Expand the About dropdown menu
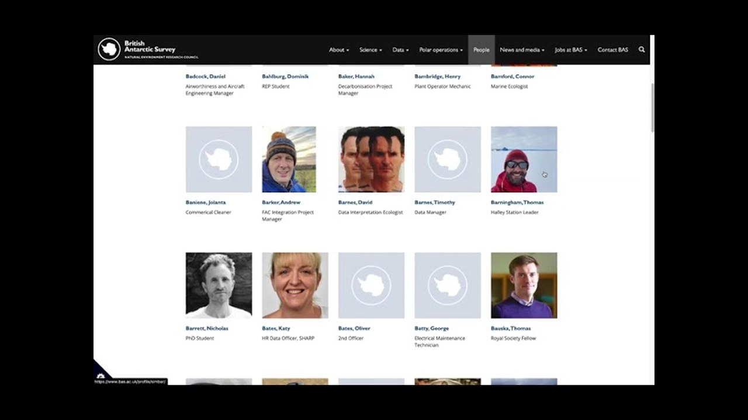Viewport: 748px width, 420px height. pyautogui.click(x=339, y=50)
